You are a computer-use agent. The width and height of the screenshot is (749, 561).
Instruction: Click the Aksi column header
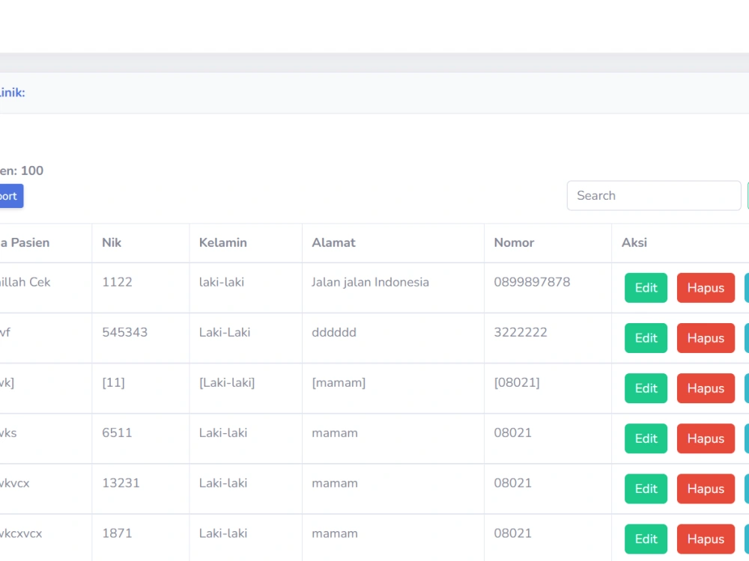click(x=634, y=243)
